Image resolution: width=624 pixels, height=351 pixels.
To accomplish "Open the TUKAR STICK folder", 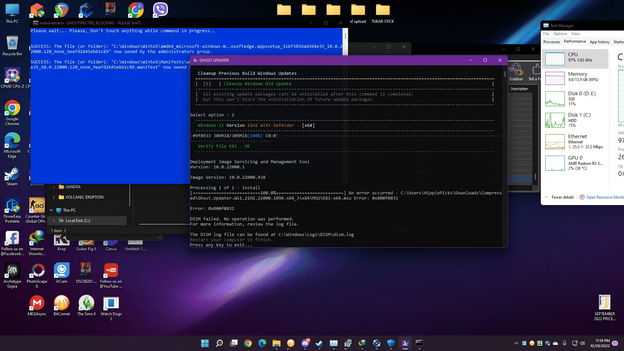I will [383, 14].
